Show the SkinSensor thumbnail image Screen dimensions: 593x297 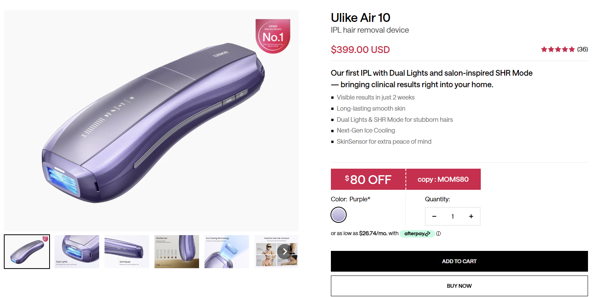177,252
